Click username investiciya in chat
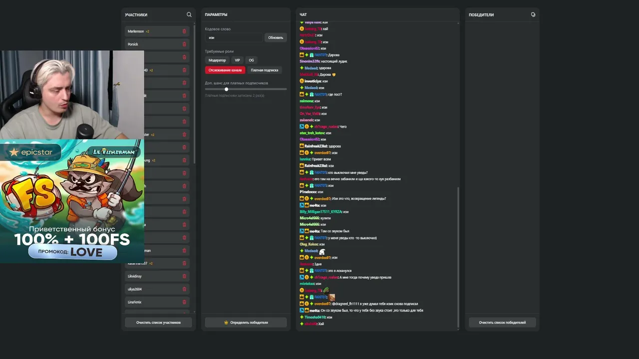The height and width of the screenshot is (359, 639). (x=313, y=81)
